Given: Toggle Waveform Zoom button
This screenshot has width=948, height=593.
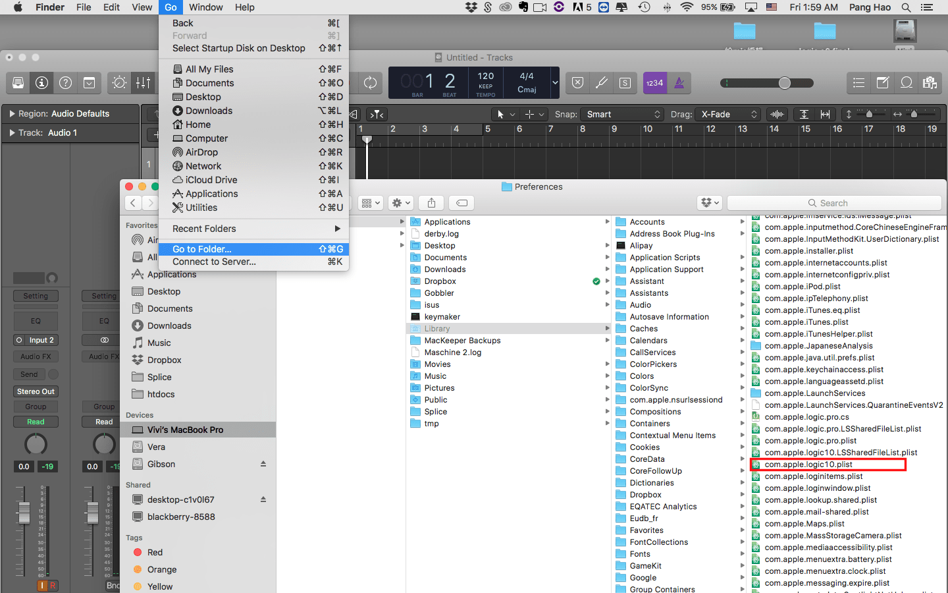Looking at the screenshot, I should click(777, 114).
